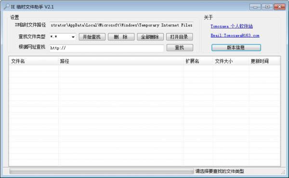Click 开始查找 to start searching
The image size is (289, 178).
(x=92, y=37)
